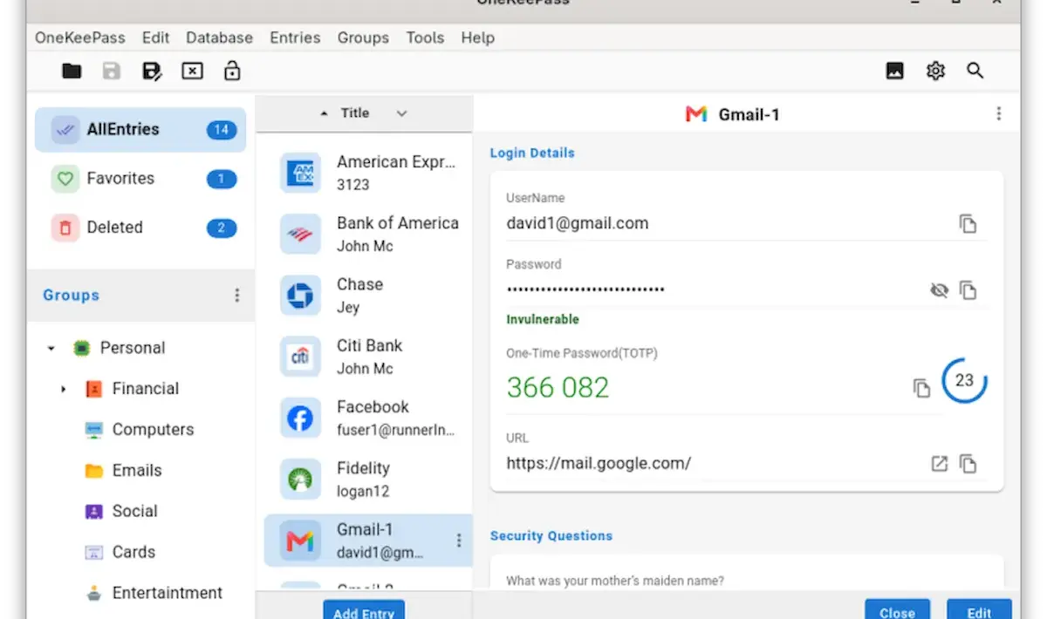Copy the Password field value
The height and width of the screenshot is (619, 1047).
pyautogui.click(x=968, y=290)
